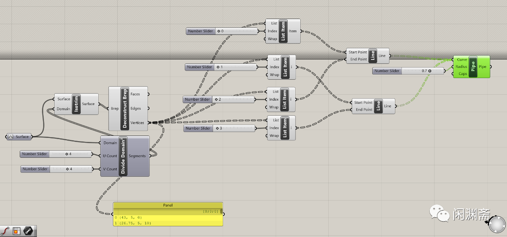Click the Number Slider set to 0

(x=222, y=31)
